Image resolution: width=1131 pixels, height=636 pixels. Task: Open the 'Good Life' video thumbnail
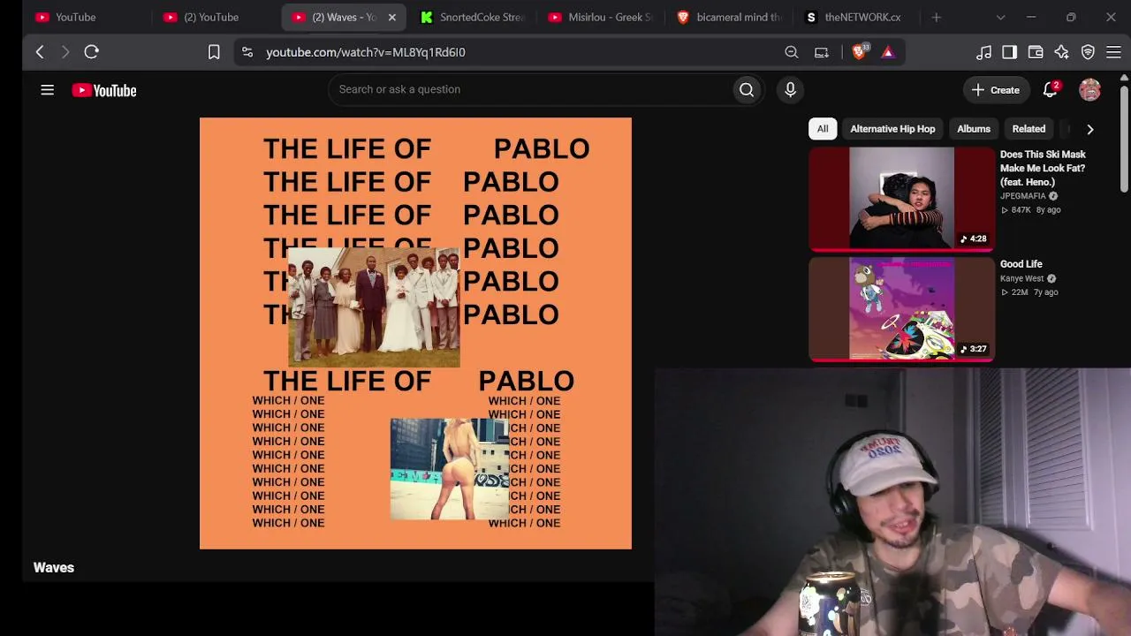click(901, 309)
